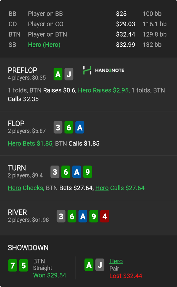The width and height of the screenshot is (177, 287).
Task: Click the green 5 card in Showdown
Action: pos(23,265)
